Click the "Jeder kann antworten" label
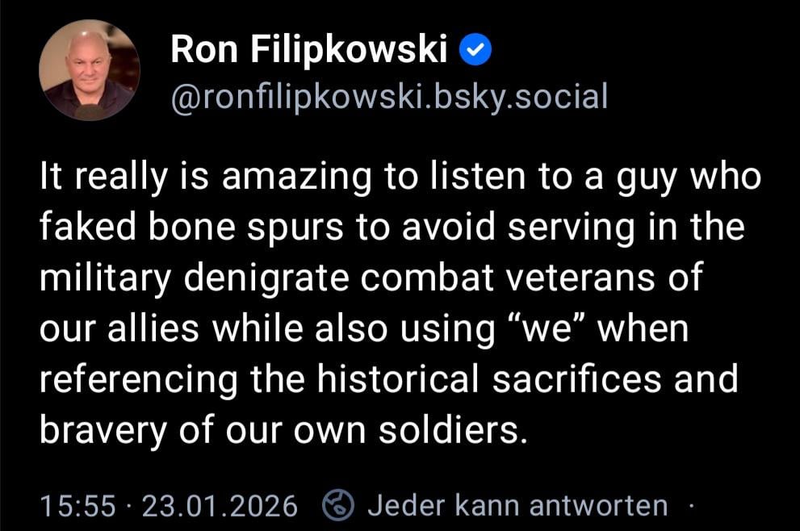Viewport: 800px width, 531px height. tap(517, 506)
